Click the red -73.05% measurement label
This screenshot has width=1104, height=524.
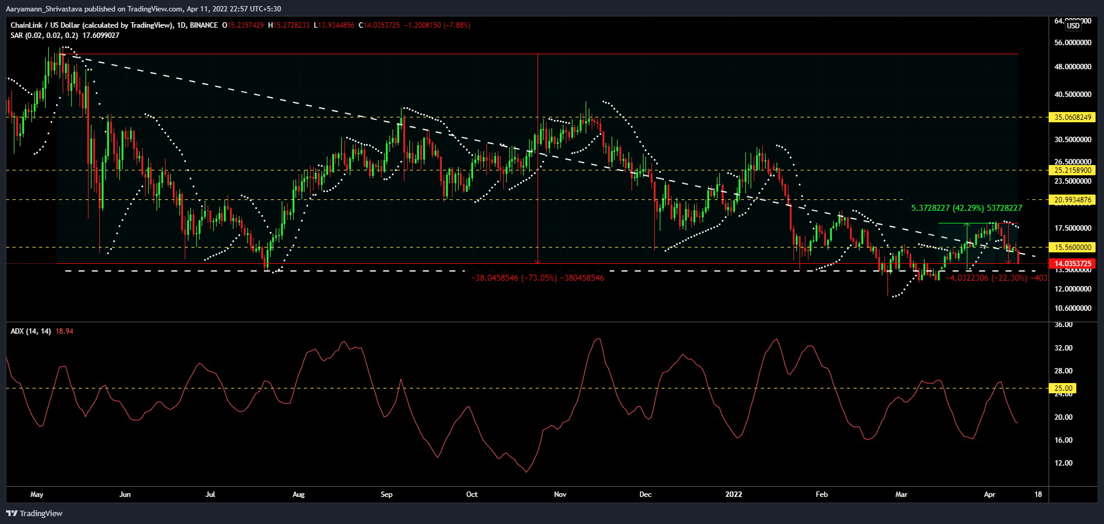click(x=538, y=278)
